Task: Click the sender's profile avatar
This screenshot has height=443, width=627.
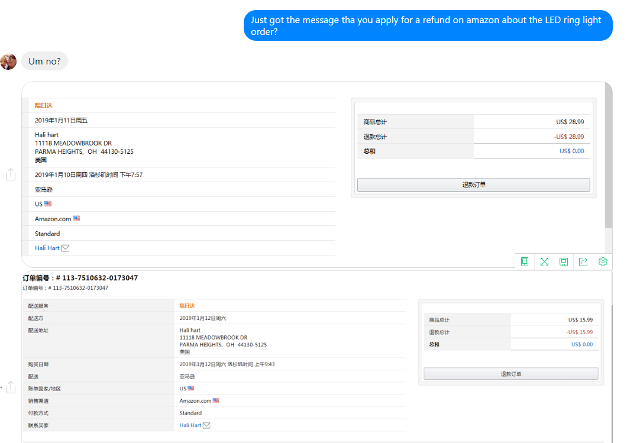Action: click(8, 62)
